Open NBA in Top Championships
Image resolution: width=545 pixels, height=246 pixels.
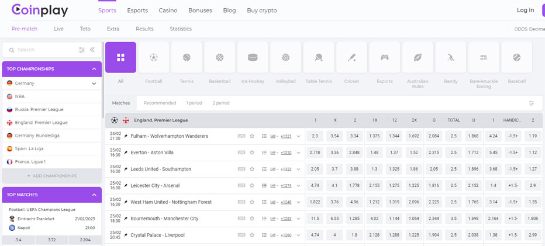tap(52, 96)
